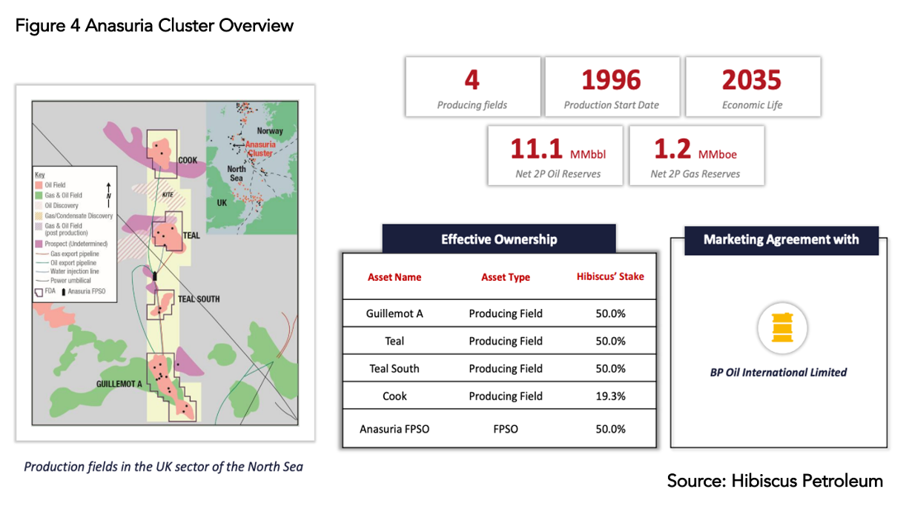This screenshot has width=909, height=526.
Task: Click the 1.2 MMboe Net 2P Gas Reserves card
Action: pyautogui.click(x=695, y=155)
